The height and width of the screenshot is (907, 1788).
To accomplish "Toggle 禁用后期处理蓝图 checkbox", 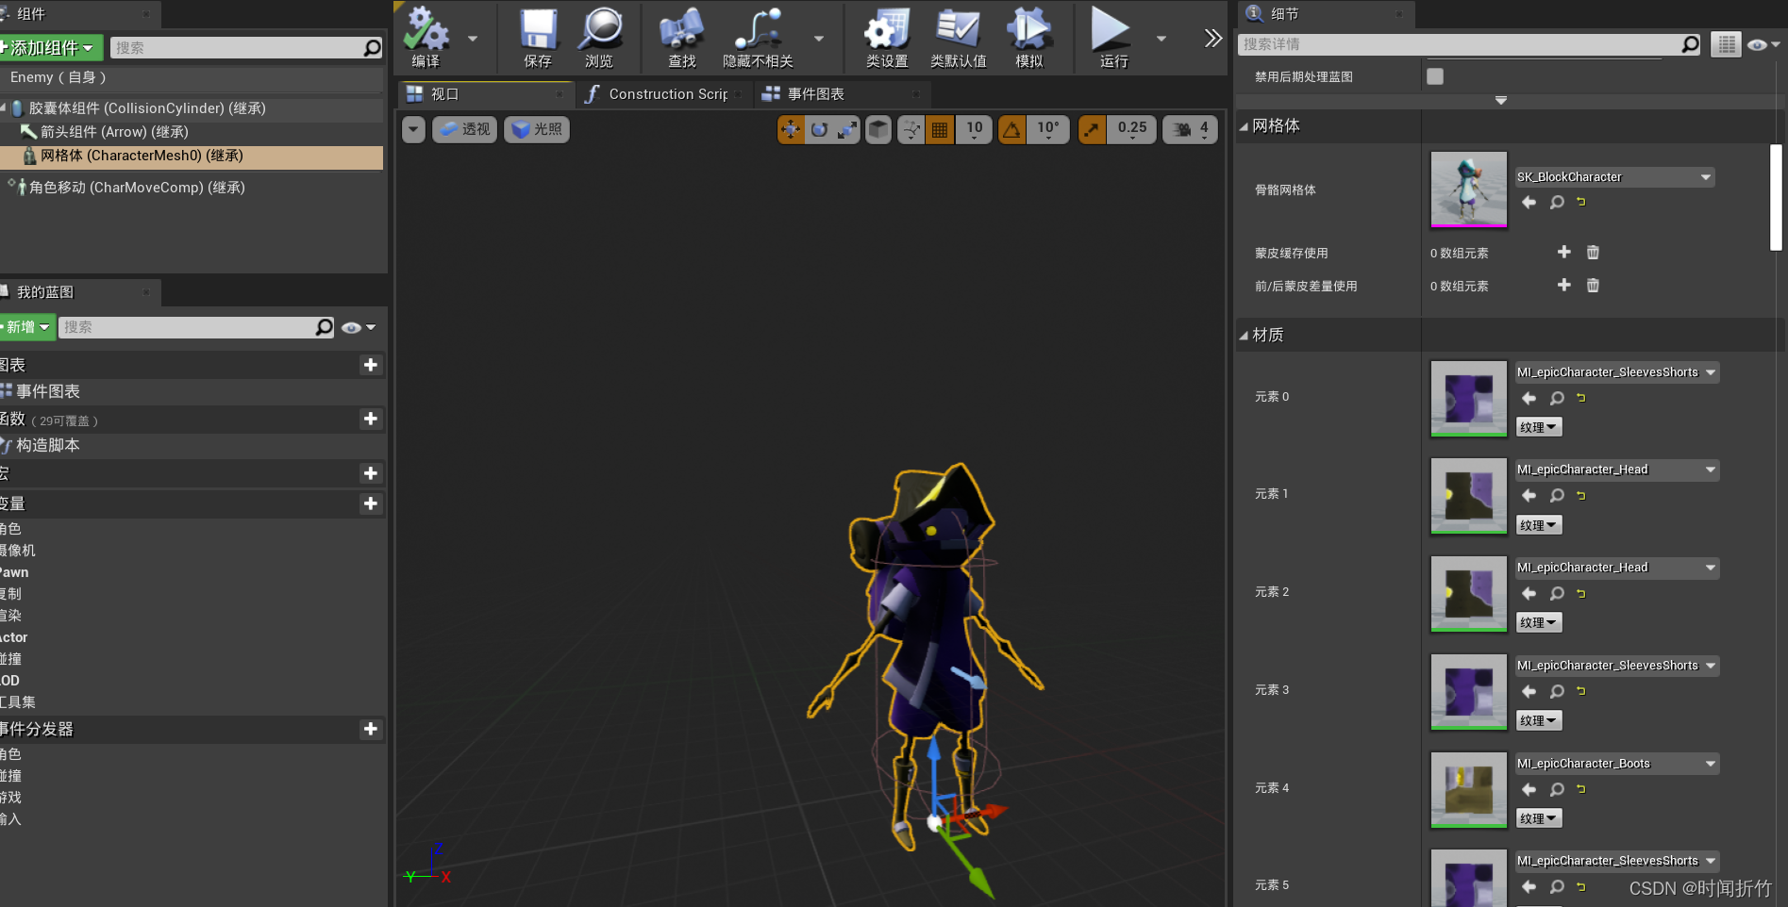I will tap(1435, 76).
